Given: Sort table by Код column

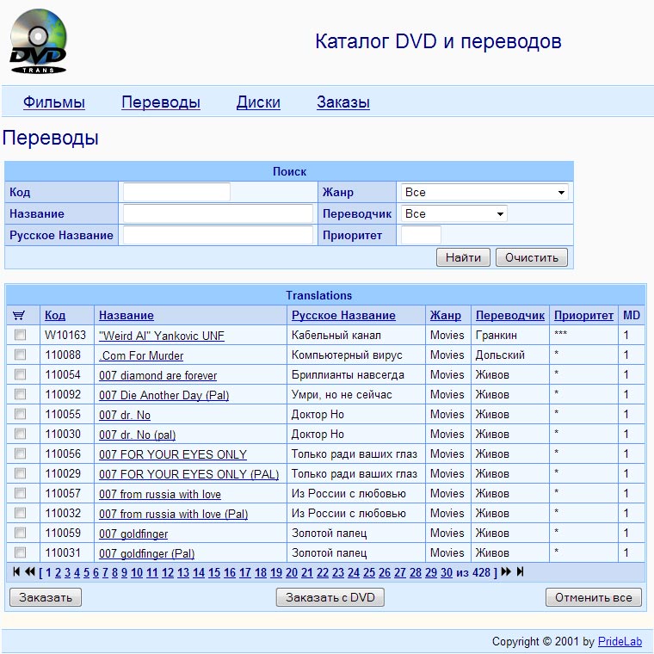Looking at the screenshot, I should (55, 315).
